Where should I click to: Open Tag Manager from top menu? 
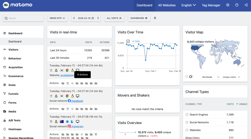tap(211, 5)
